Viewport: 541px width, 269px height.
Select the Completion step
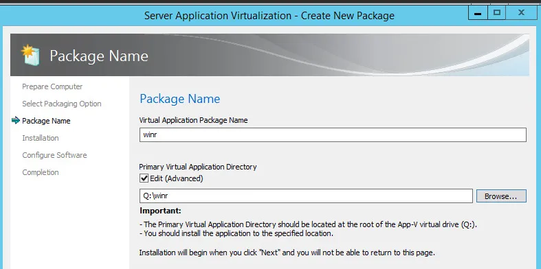(41, 172)
